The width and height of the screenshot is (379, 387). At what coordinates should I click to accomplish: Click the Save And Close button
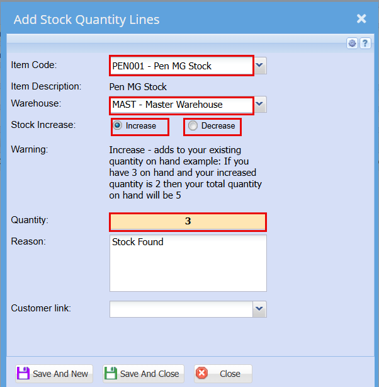click(x=144, y=373)
